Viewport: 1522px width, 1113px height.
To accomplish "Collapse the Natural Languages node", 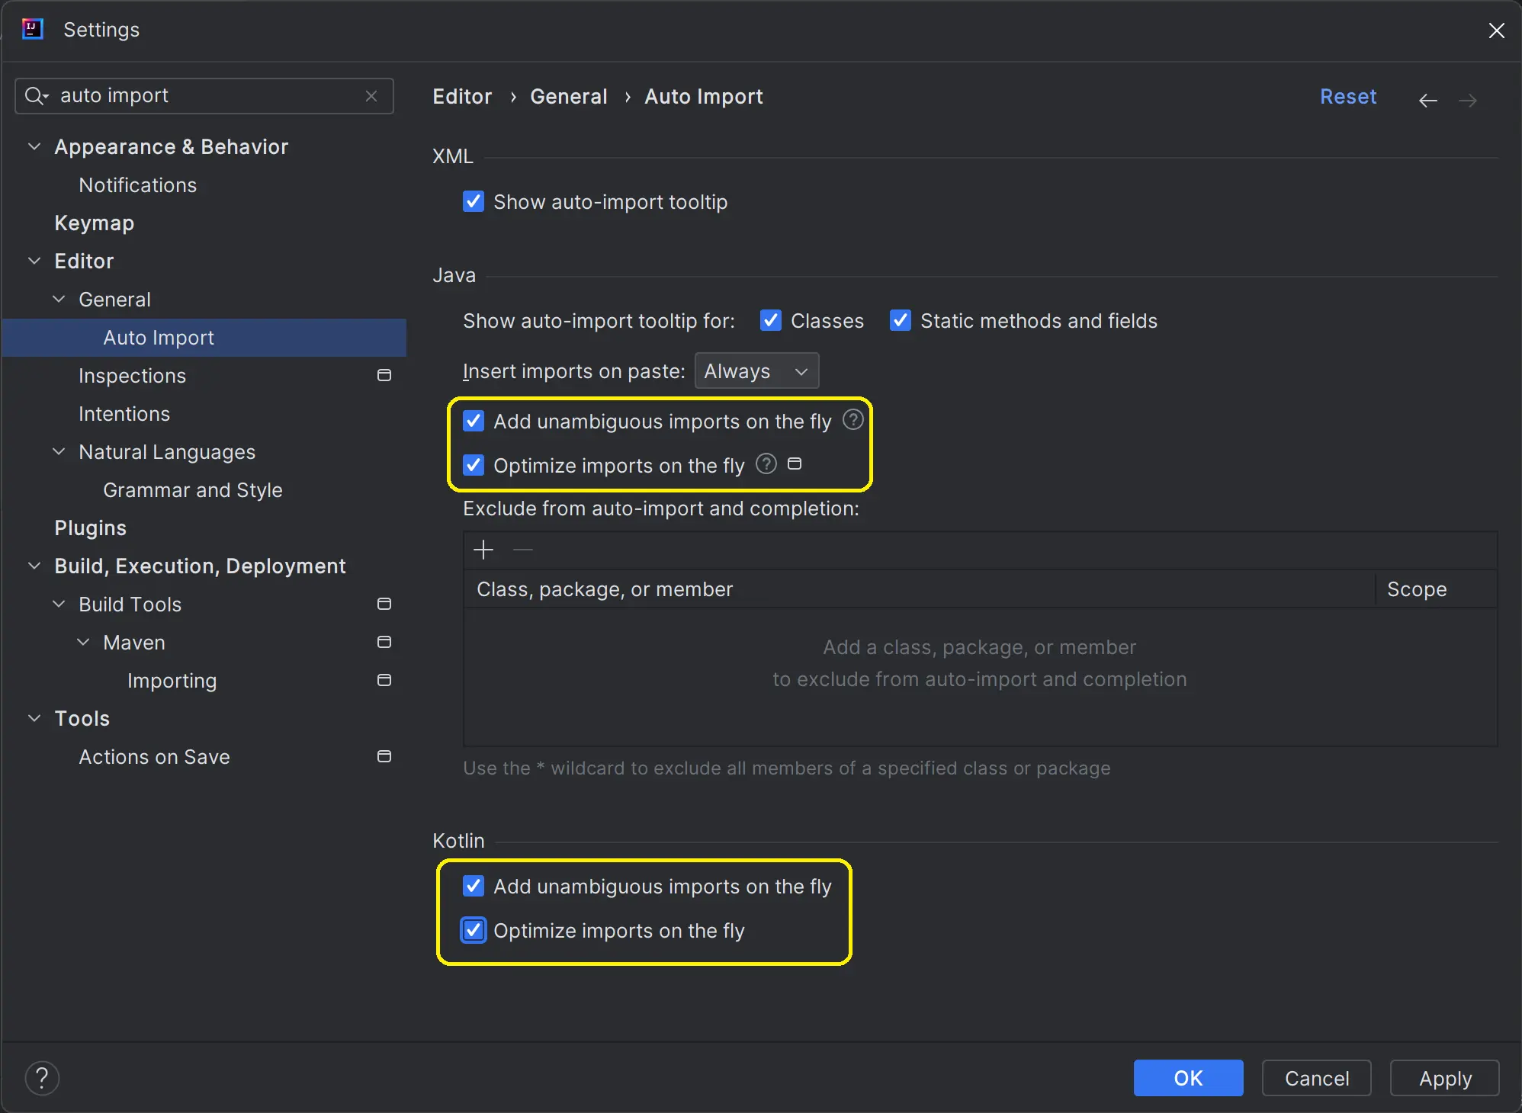I will click(59, 451).
